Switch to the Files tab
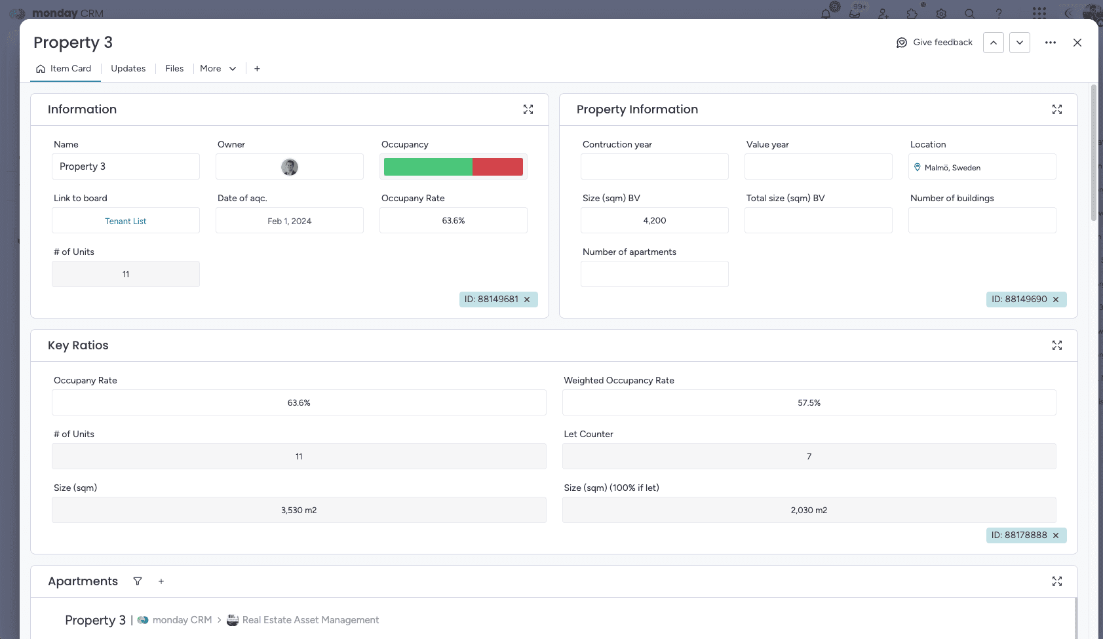The width and height of the screenshot is (1103, 639). (x=174, y=69)
